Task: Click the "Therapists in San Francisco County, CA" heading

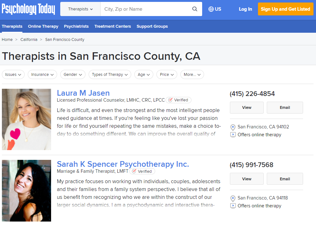Action: coord(101,56)
